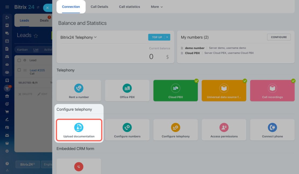This screenshot has height=174, width=299.
Task: Open the Configure numbers card
Action: (127, 130)
